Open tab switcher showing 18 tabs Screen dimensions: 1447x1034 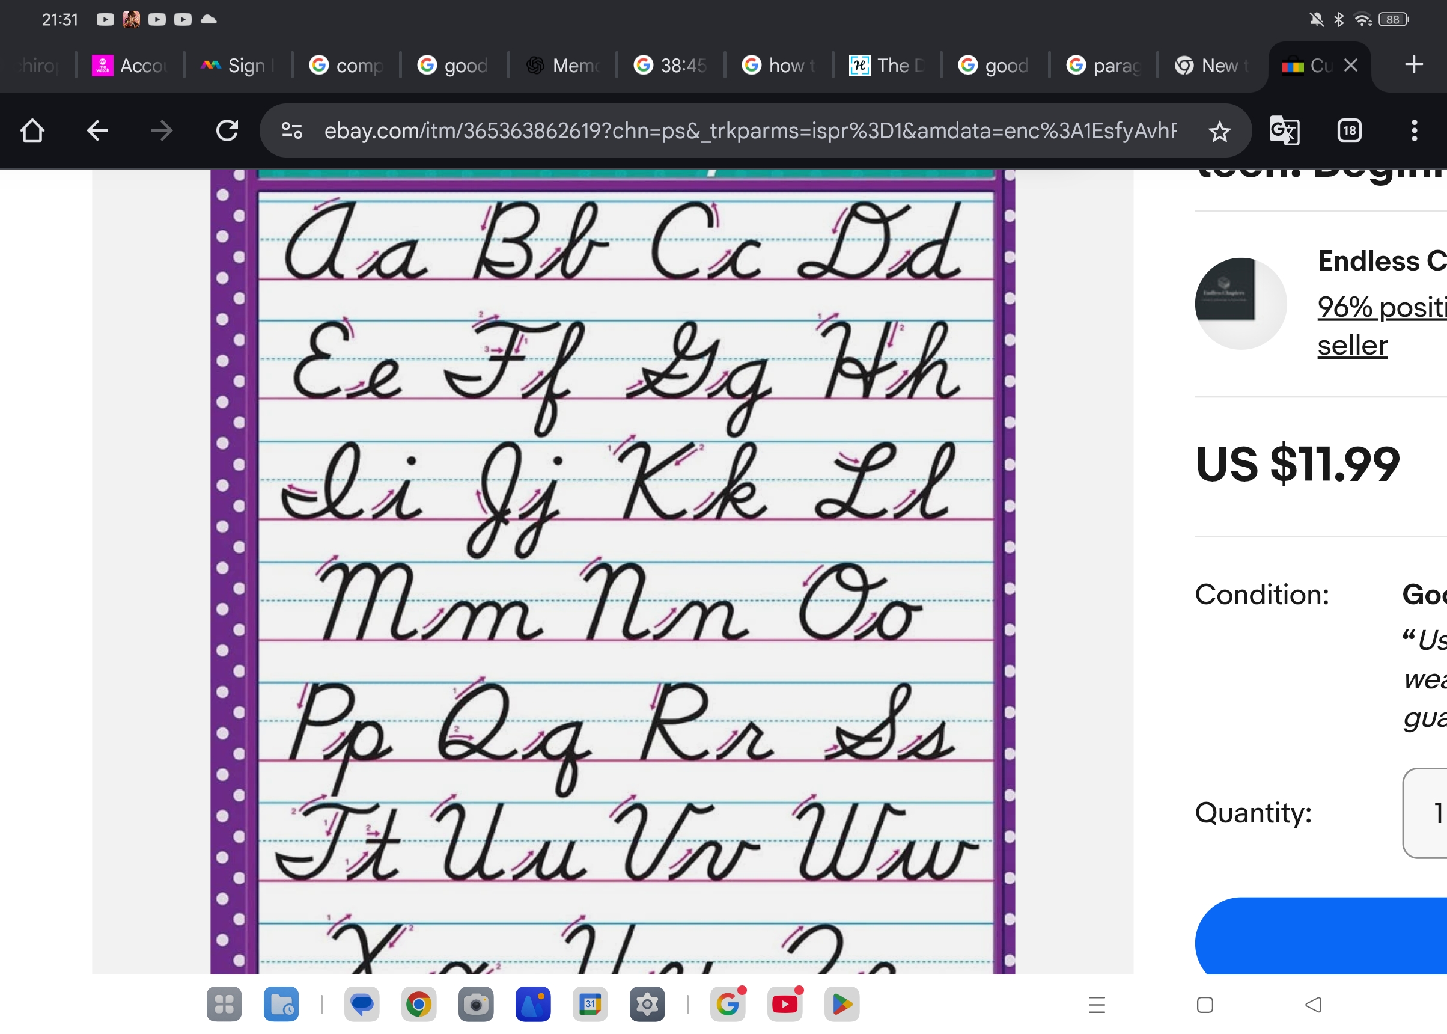pos(1349,131)
